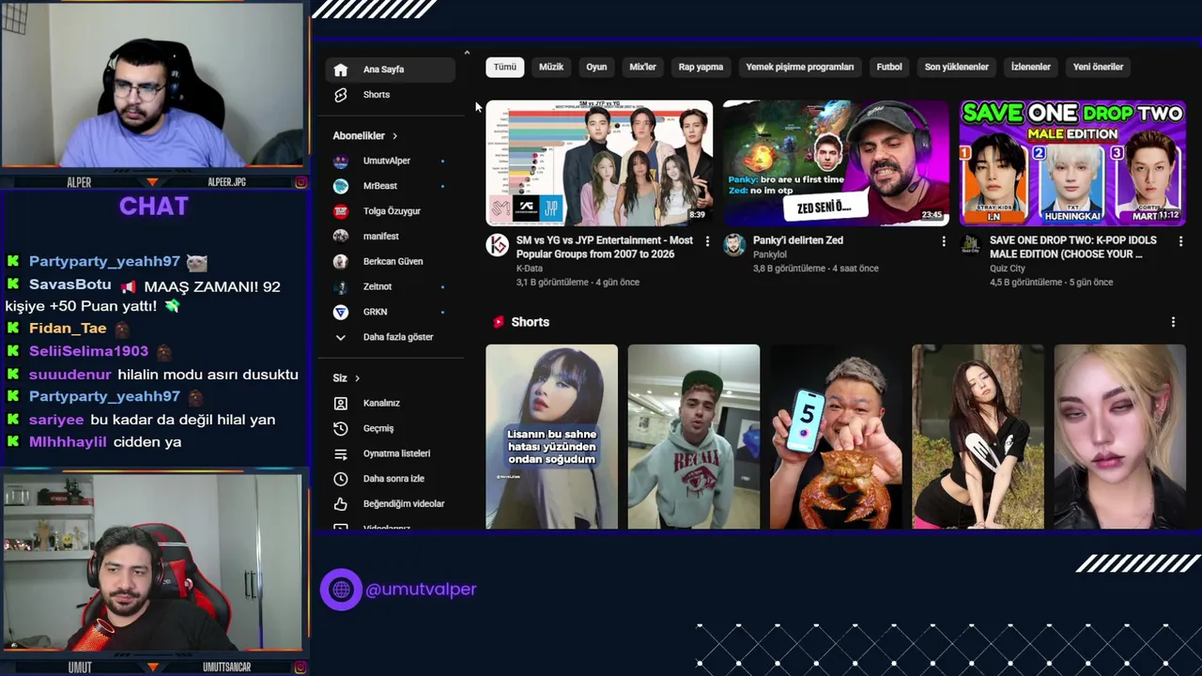Open Zeitnot channel avatar
Screen dimensions: 1202x676
(x=341, y=286)
